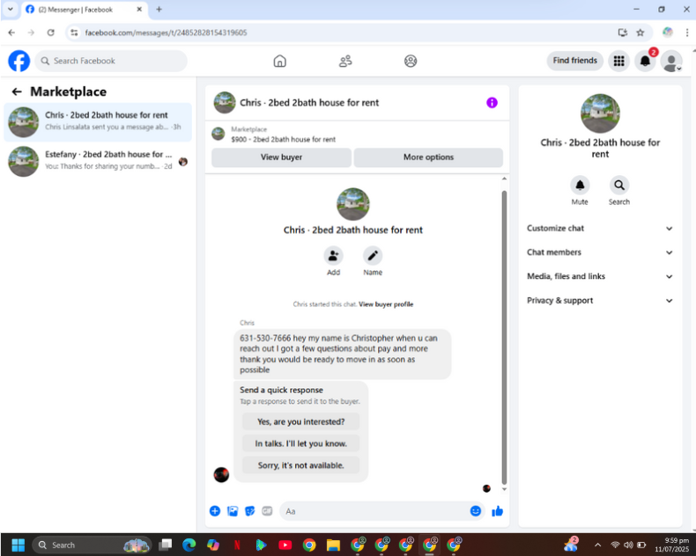Click the Windows Start button
Viewport: 696px width, 556px height.
click(19, 545)
